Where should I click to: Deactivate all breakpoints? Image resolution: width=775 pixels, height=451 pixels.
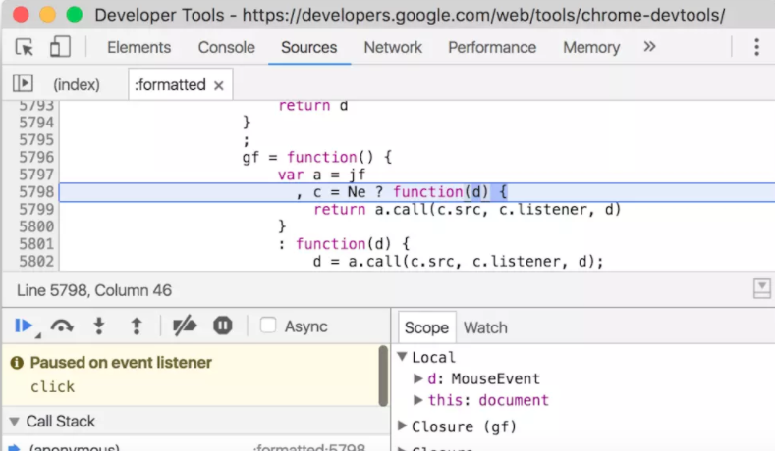click(x=185, y=326)
